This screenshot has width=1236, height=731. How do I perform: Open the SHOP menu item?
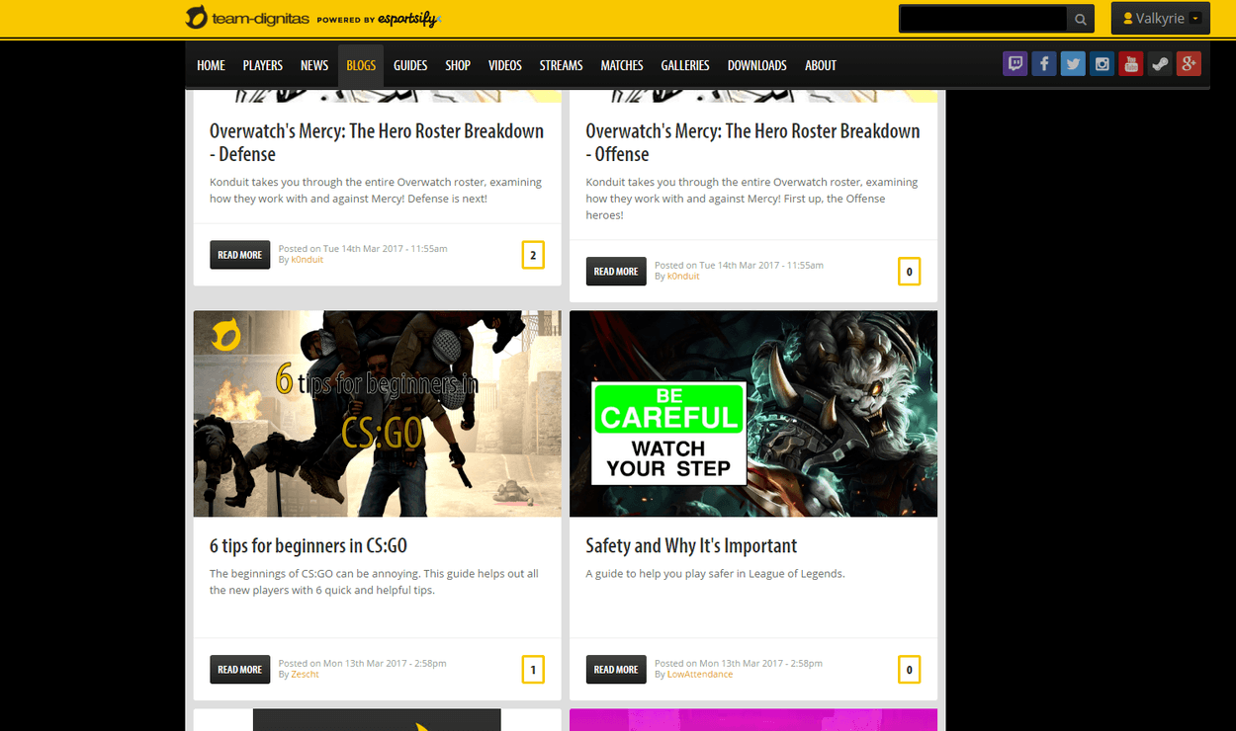(x=458, y=65)
